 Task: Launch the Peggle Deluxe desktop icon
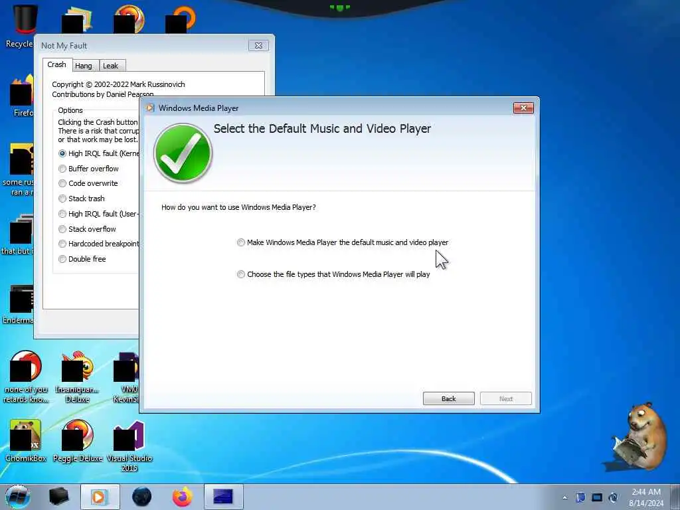tap(78, 441)
